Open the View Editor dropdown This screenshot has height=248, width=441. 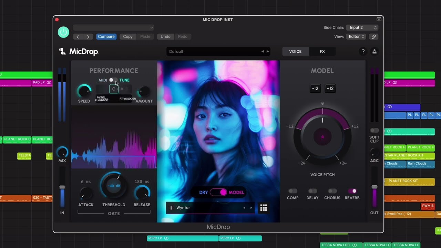[x=357, y=37]
